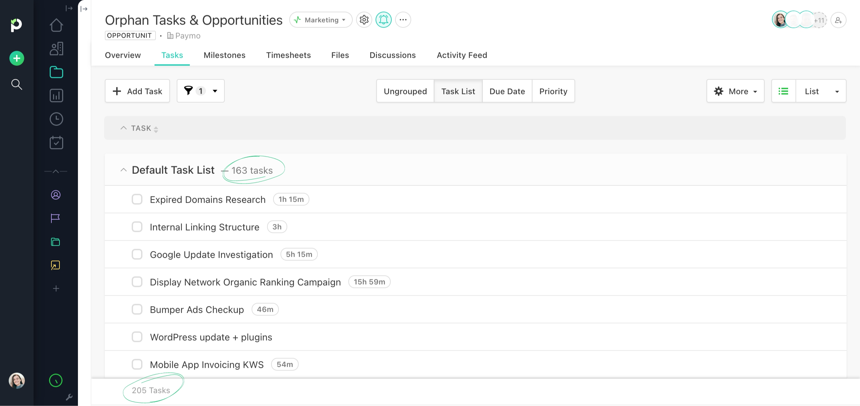Switch to the Milestones tab

point(224,55)
